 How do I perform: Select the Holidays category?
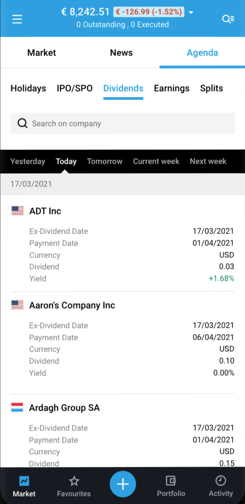(28, 88)
